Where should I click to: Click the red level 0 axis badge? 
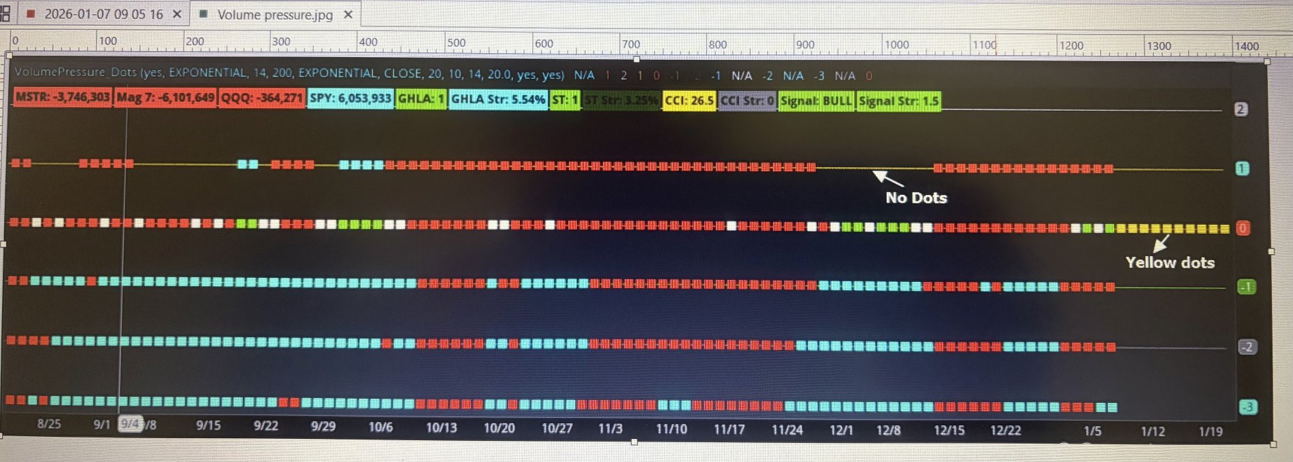tap(1243, 228)
